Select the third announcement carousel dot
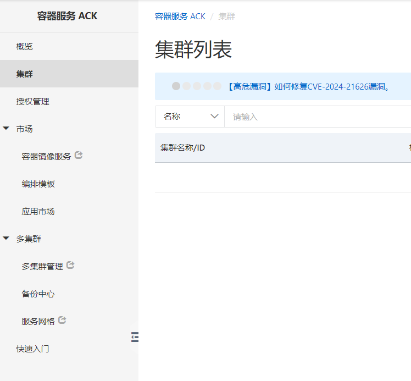 197,86
